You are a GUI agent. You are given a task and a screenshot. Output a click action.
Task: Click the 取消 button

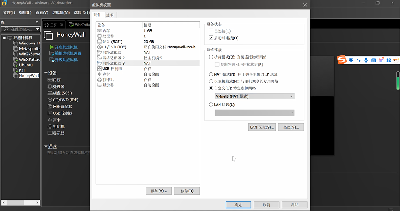point(266,205)
